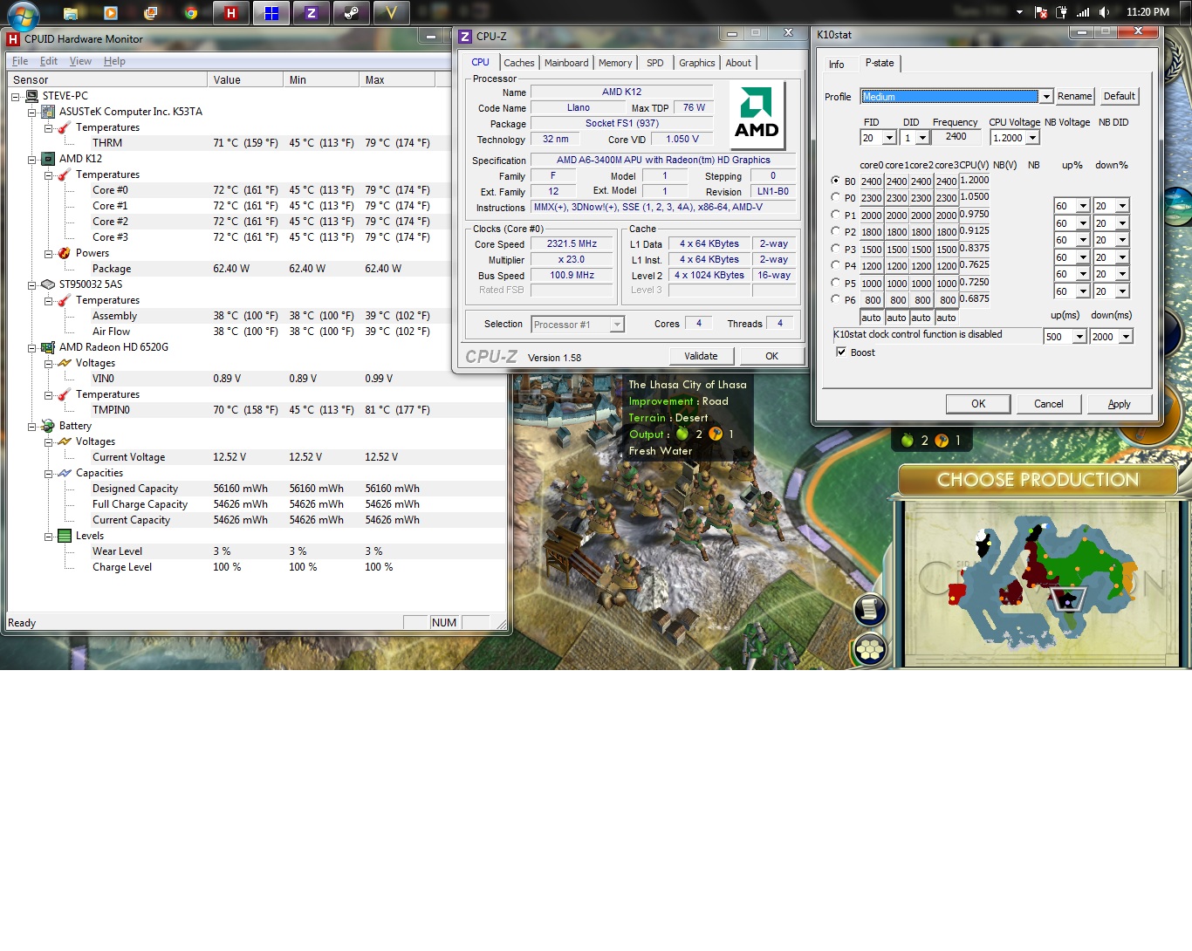Uncheck the Boost checkbox in K10stat
Screen dimensions: 1192x951
click(841, 352)
